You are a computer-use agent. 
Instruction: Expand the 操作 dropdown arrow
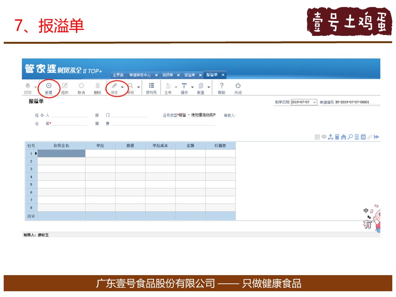(x=192, y=87)
